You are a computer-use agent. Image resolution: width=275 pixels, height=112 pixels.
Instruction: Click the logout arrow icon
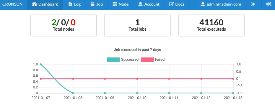253,4
